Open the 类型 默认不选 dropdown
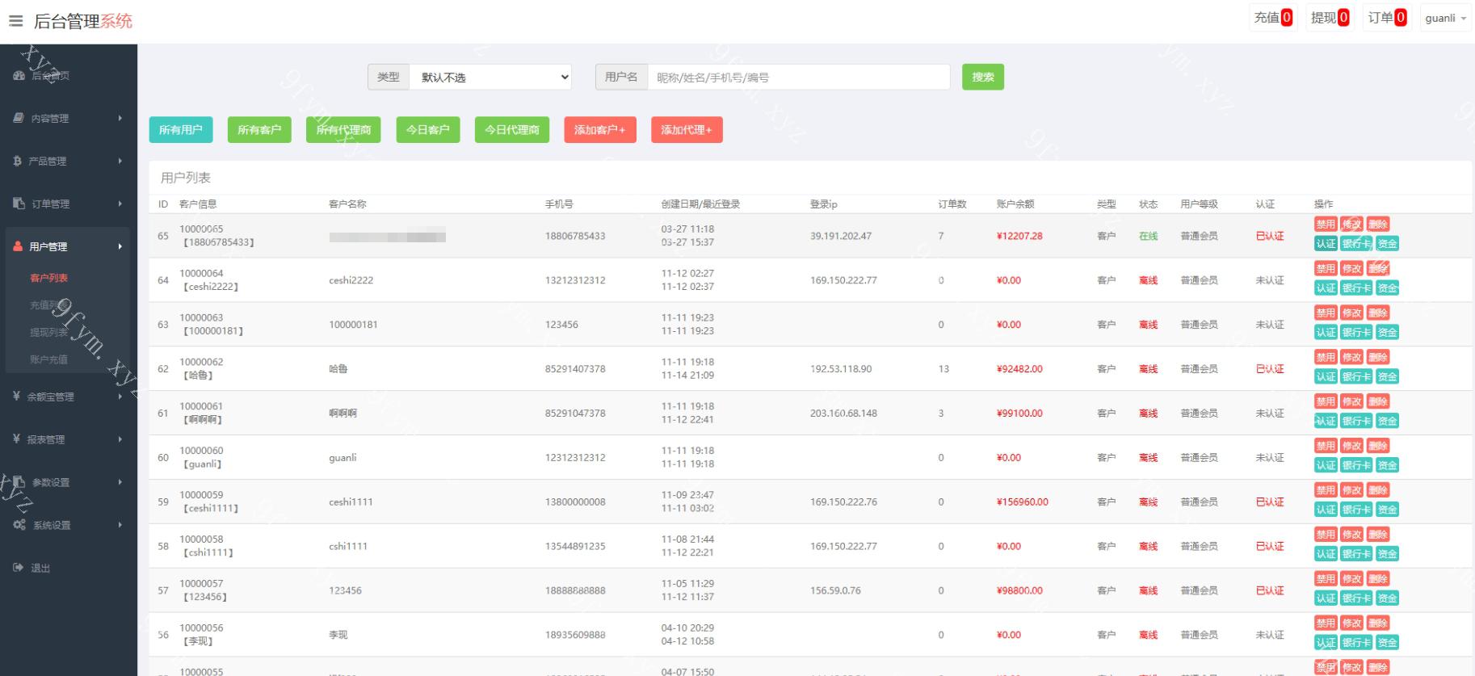Viewport: 1475px width, 676px height. (x=490, y=77)
